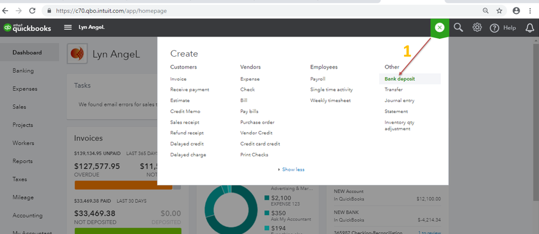Click the browser forward arrow
This screenshot has width=539, height=234.
point(18,11)
